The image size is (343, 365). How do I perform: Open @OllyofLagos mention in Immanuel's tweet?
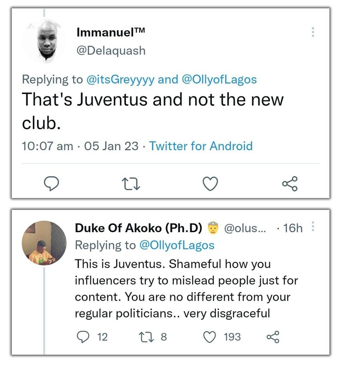click(220, 79)
